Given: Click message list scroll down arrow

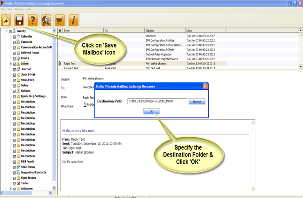Looking at the screenshot, I should pos(301,67).
